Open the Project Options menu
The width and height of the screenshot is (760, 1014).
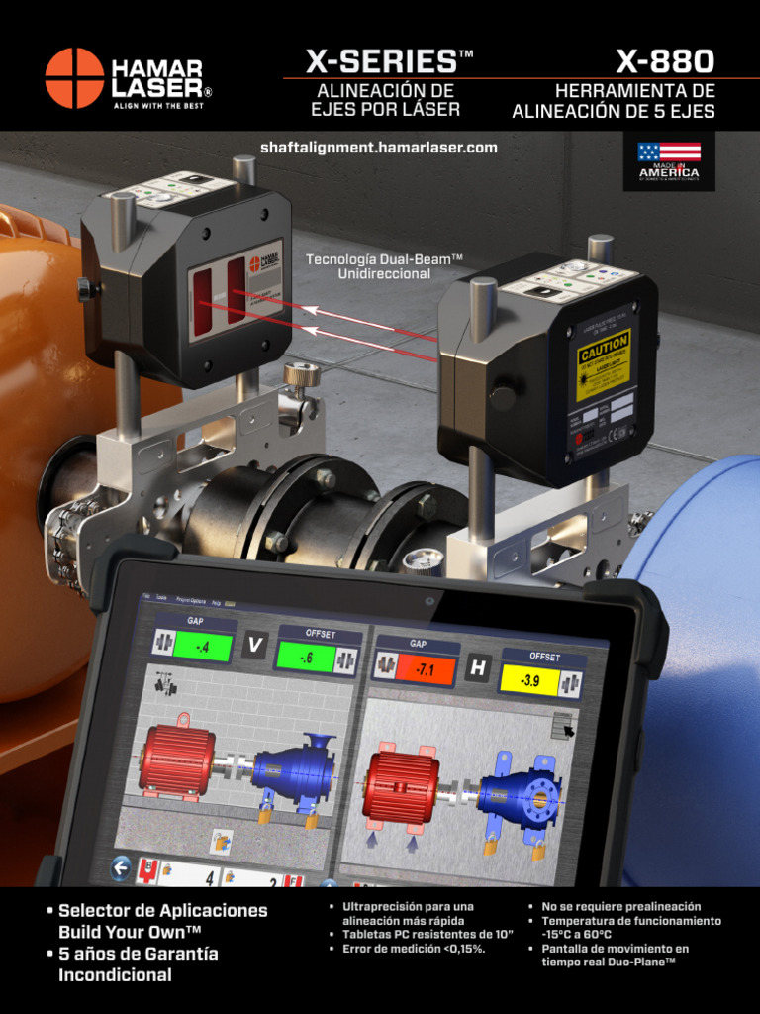click(189, 601)
